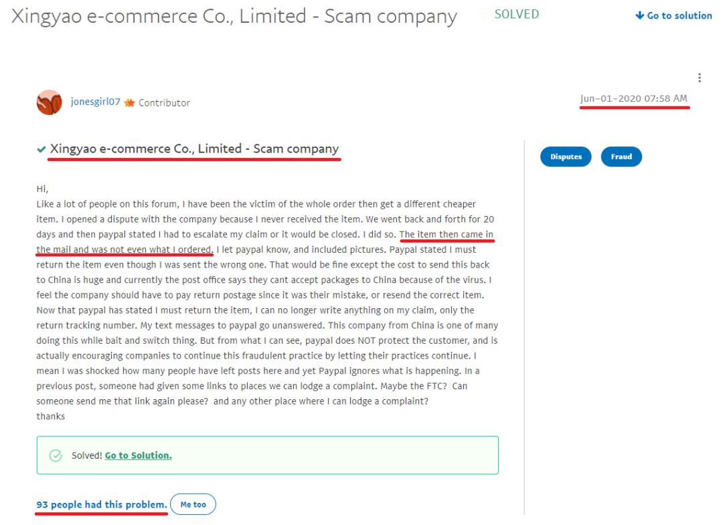The height and width of the screenshot is (525, 723).
Task: Click the down arrow beside Go to solution
Action: (639, 15)
